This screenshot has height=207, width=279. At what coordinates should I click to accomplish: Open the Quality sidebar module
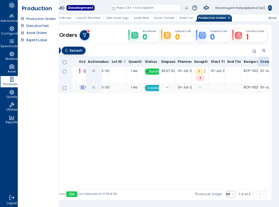click(9, 94)
